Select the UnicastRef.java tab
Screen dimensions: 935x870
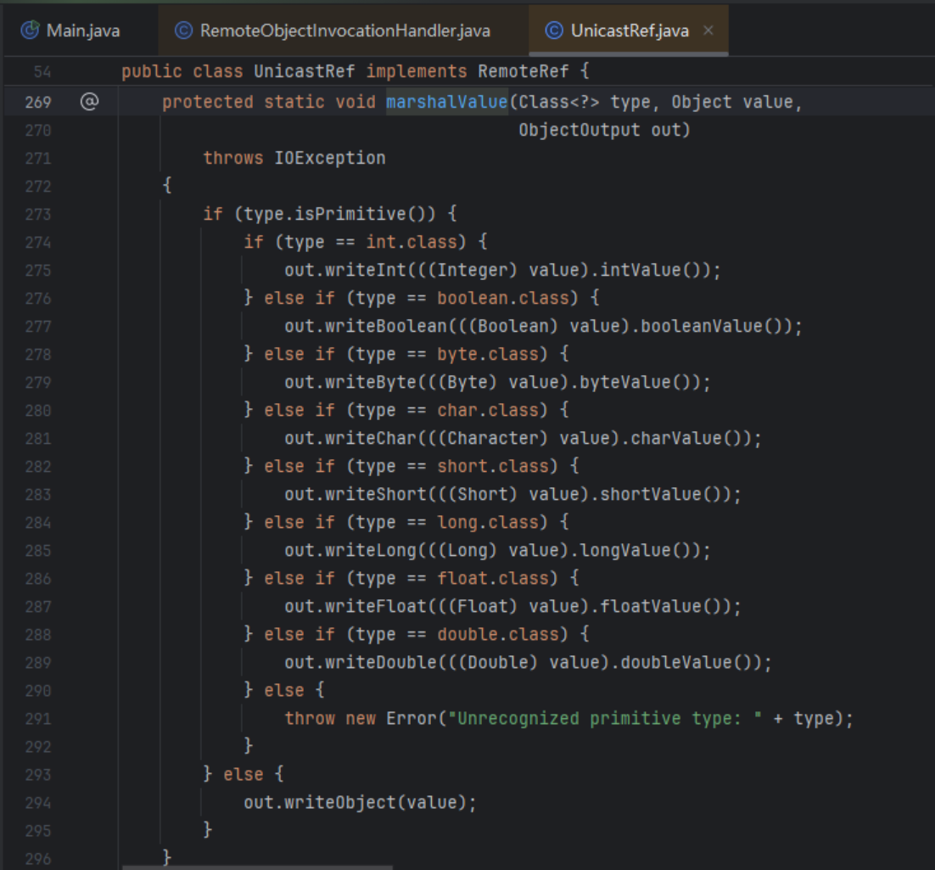(x=630, y=31)
